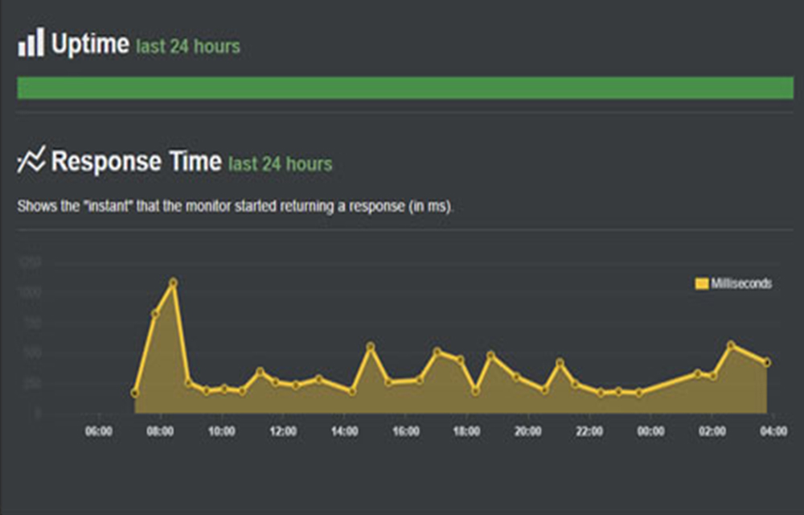The height and width of the screenshot is (515, 804).
Task: Click the 20:00 axis label
Action: [x=528, y=431]
